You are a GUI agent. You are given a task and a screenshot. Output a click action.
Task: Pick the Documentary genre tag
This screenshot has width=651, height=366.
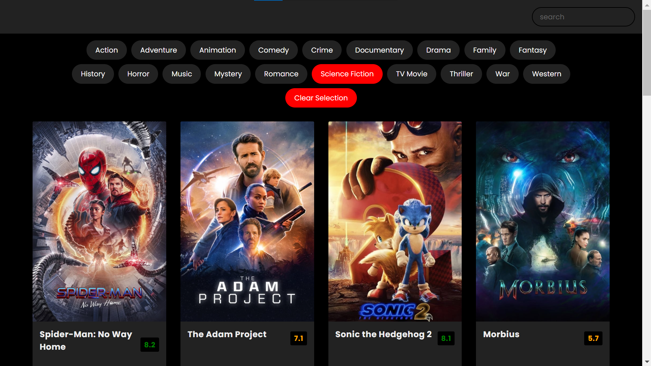click(379, 50)
